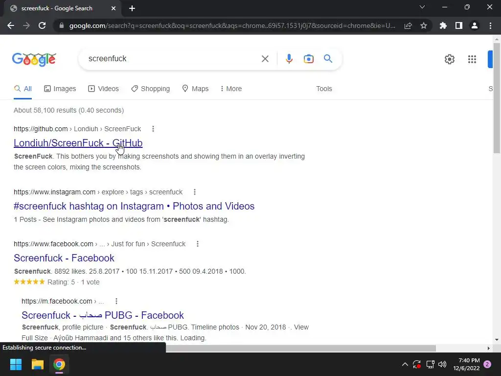Expand the More search filters
Screen dimensions: 501x376
coord(231,89)
